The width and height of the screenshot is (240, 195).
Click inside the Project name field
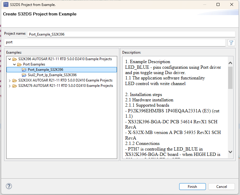pyautogui.click(x=89, y=34)
